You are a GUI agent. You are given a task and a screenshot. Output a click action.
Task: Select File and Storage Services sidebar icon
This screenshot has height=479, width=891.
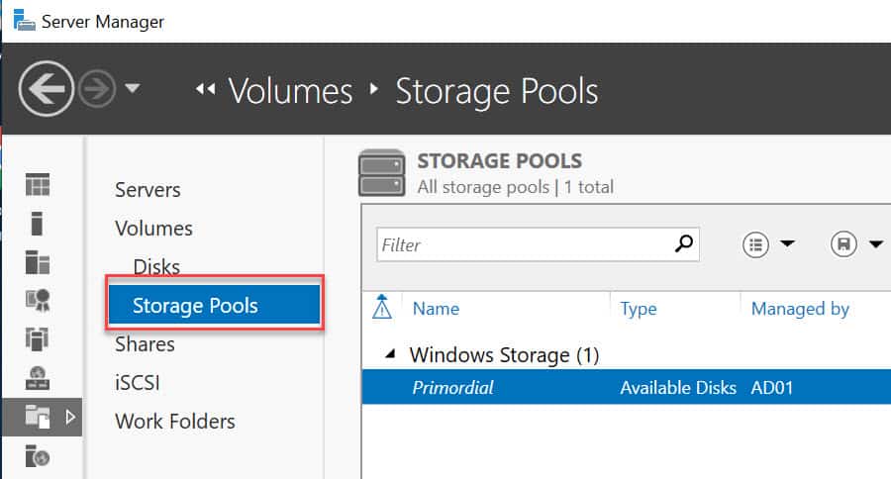click(x=38, y=417)
